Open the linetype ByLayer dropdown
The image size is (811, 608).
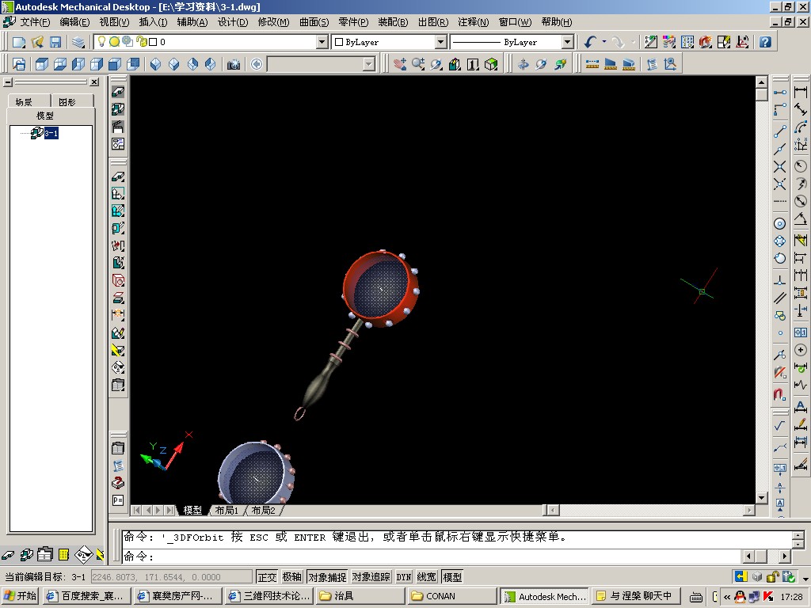click(x=567, y=42)
